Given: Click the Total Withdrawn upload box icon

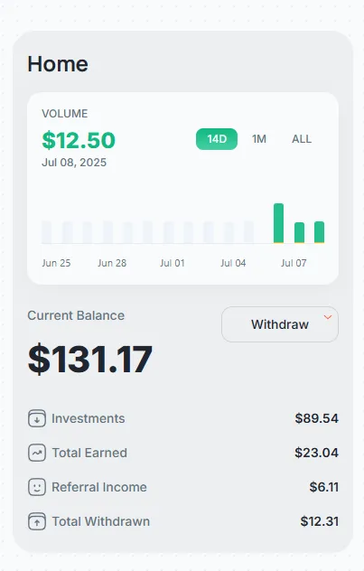Looking at the screenshot, I should click(x=37, y=521).
